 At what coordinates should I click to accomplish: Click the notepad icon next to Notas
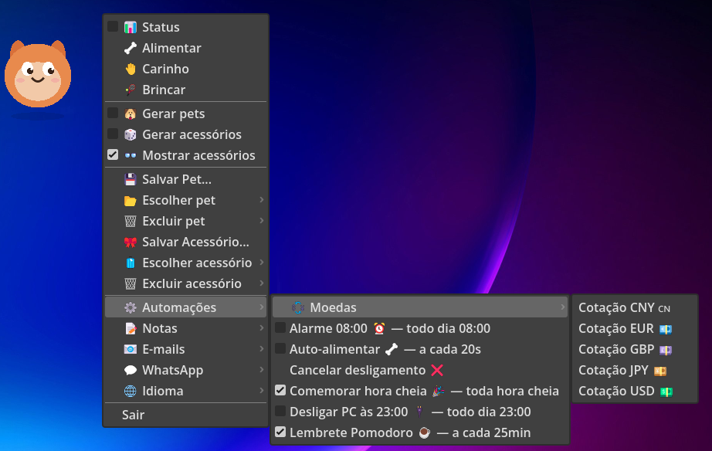pyautogui.click(x=131, y=328)
